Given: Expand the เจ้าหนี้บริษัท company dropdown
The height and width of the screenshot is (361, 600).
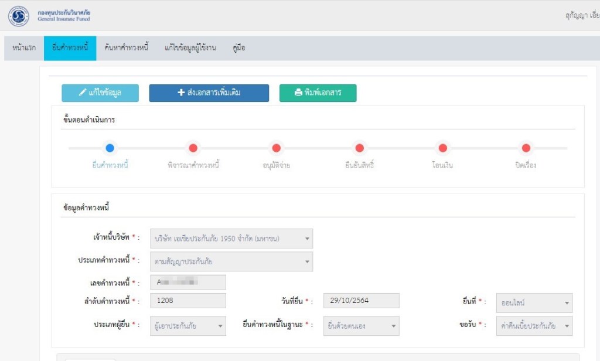Looking at the screenshot, I should [x=231, y=239].
